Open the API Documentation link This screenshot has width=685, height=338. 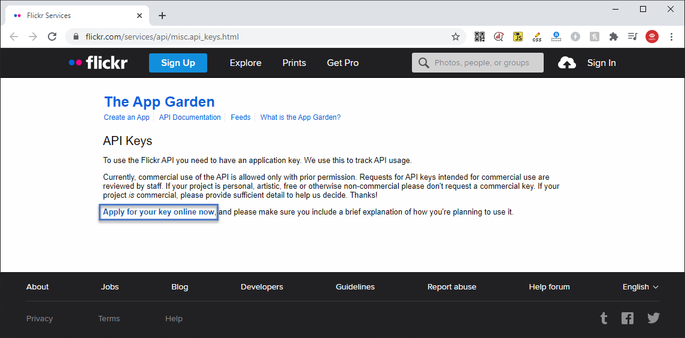(190, 117)
